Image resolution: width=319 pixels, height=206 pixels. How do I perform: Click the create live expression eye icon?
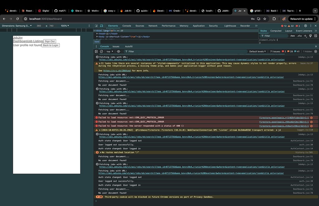119,51
